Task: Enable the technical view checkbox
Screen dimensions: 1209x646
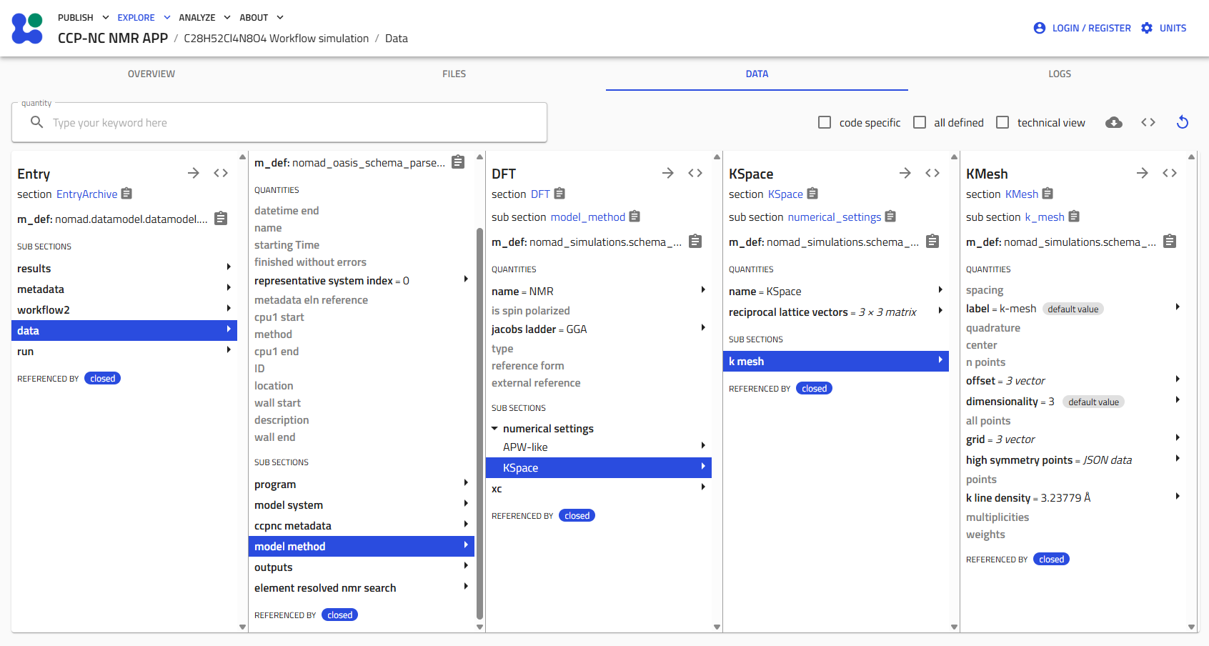Action: coord(1002,122)
